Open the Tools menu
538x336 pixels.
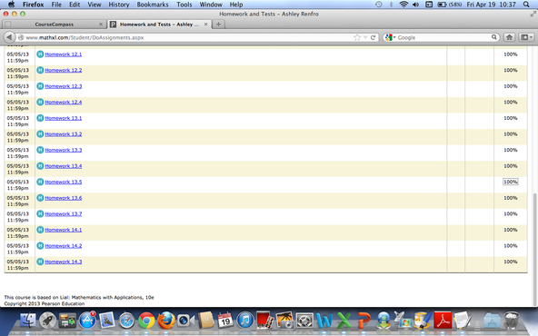pos(184,5)
